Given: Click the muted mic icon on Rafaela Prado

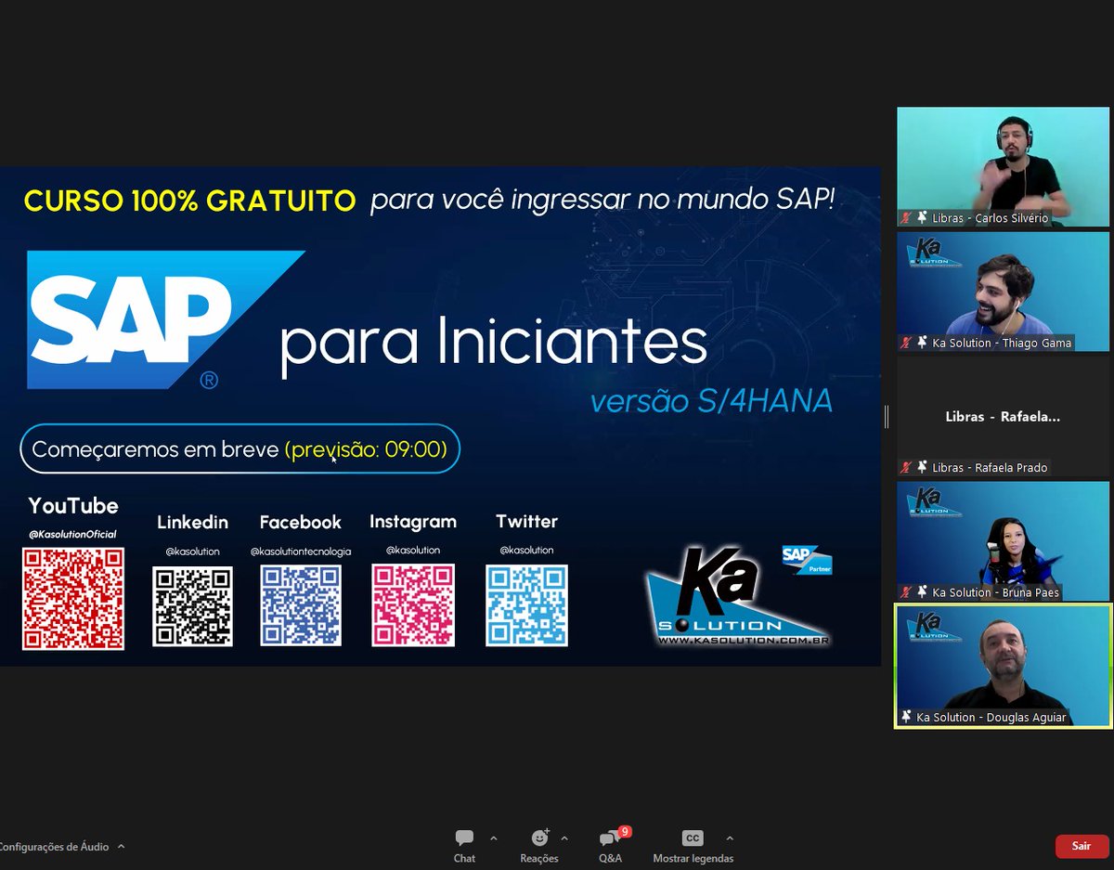Looking at the screenshot, I should 906,467.
